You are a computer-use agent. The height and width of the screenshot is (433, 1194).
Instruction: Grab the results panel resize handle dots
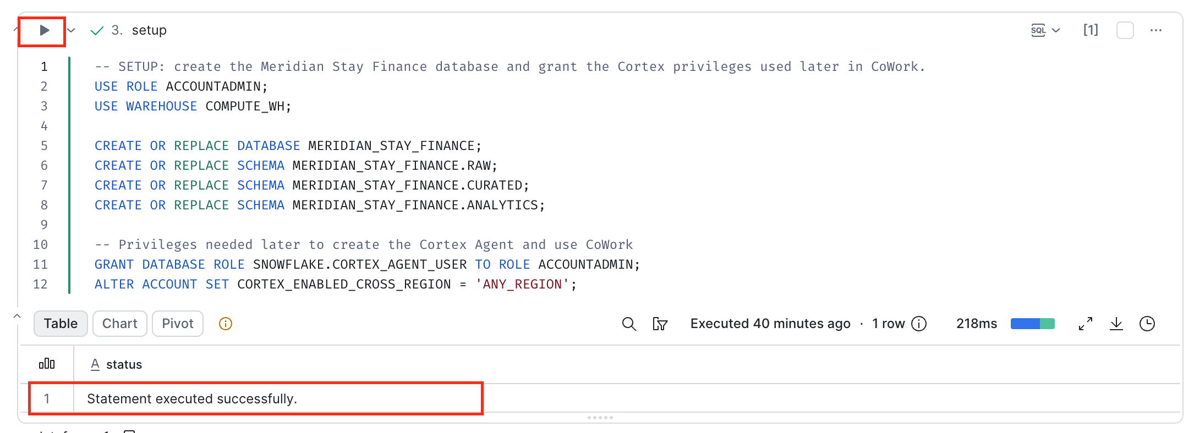click(x=600, y=418)
